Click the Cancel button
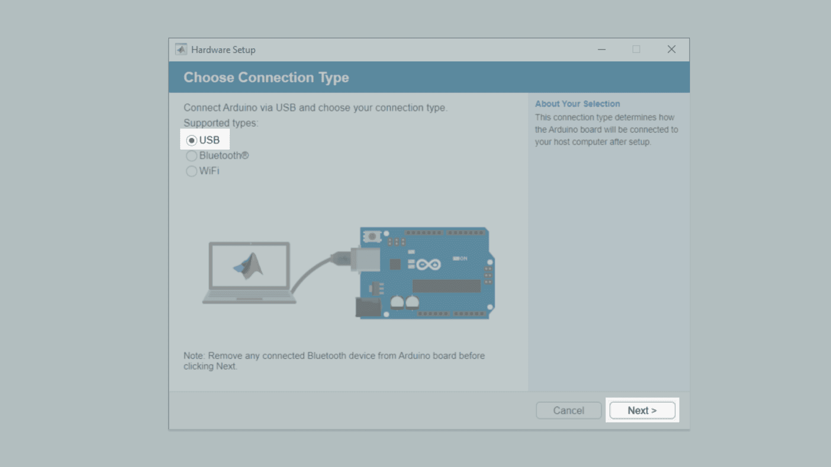The image size is (831, 467). coord(568,410)
